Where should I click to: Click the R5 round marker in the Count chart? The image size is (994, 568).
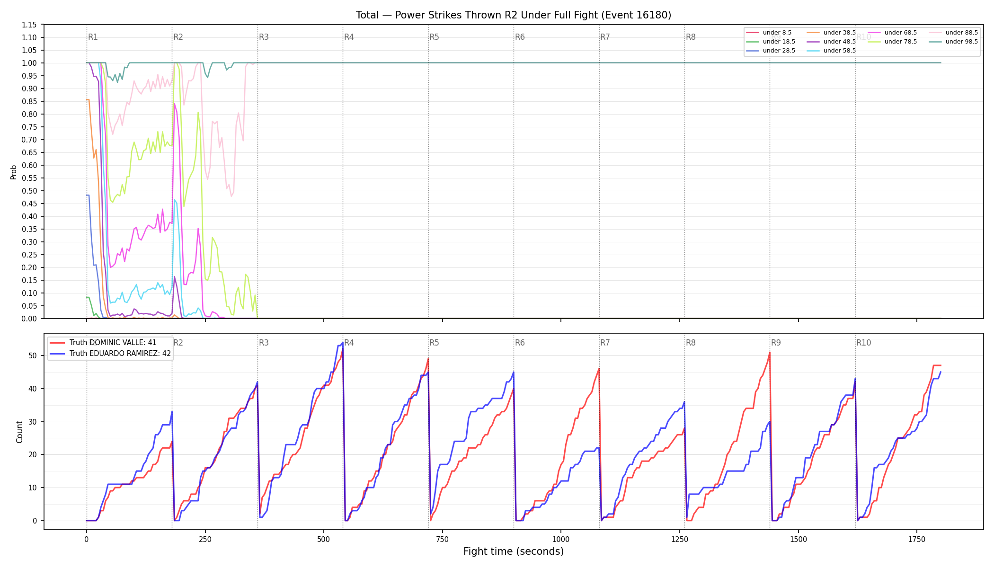(x=434, y=343)
